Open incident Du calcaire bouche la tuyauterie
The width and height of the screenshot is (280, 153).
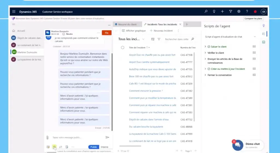[x=146, y=127]
